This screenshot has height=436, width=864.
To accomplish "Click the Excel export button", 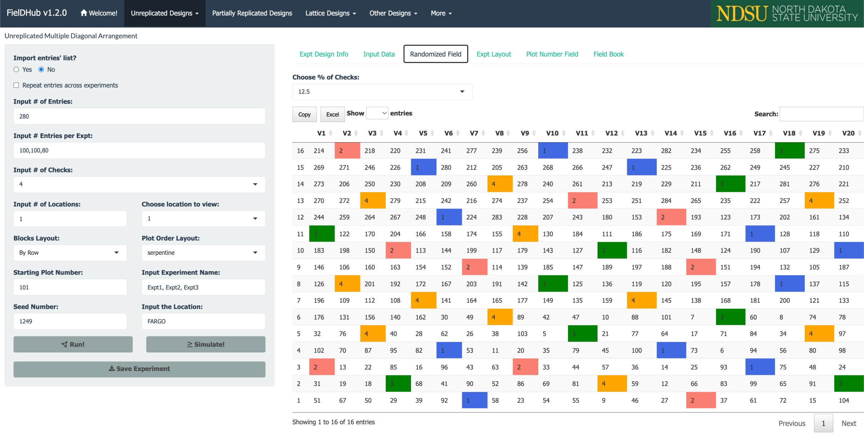I will pyautogui.click(x=332, y=114).
